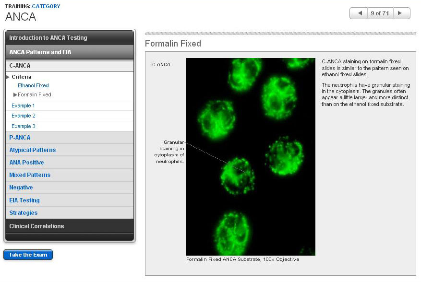
Task: Click the Formalin Fixed arrow marker
Action: pos(15,95)
